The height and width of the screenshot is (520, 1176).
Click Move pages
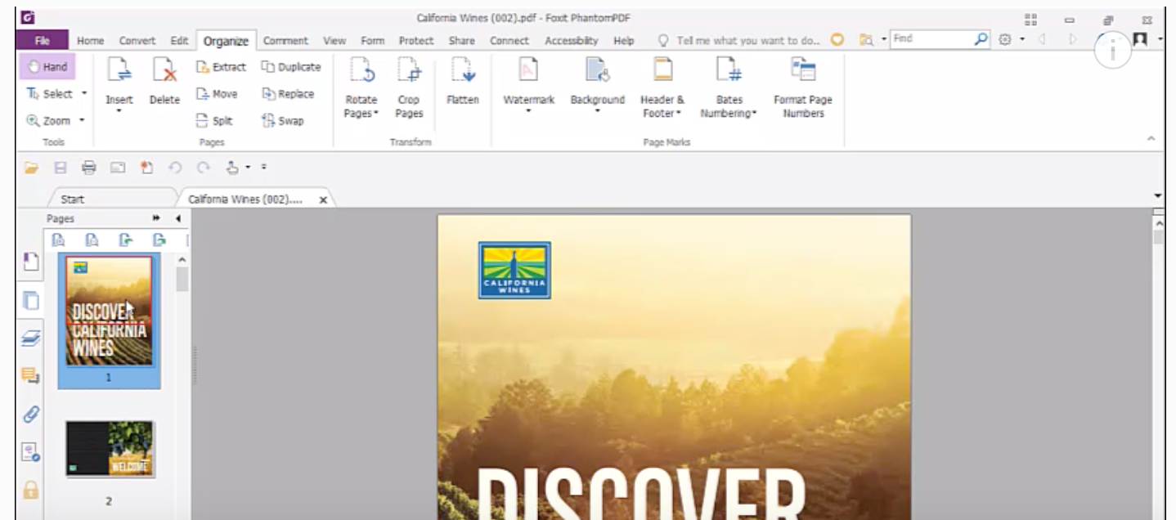[x=217, y=94]
